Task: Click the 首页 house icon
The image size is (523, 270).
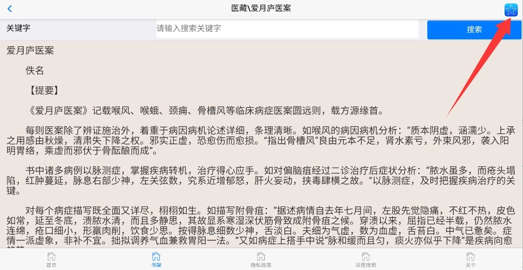Action: click(x=52, y=256)
